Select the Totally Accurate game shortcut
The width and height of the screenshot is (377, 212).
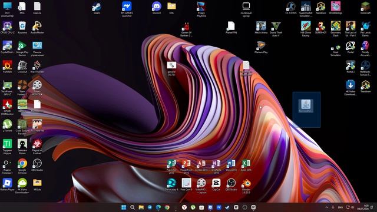[365, 48]
